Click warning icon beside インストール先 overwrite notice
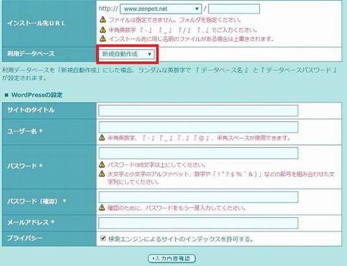 [103, 39]
